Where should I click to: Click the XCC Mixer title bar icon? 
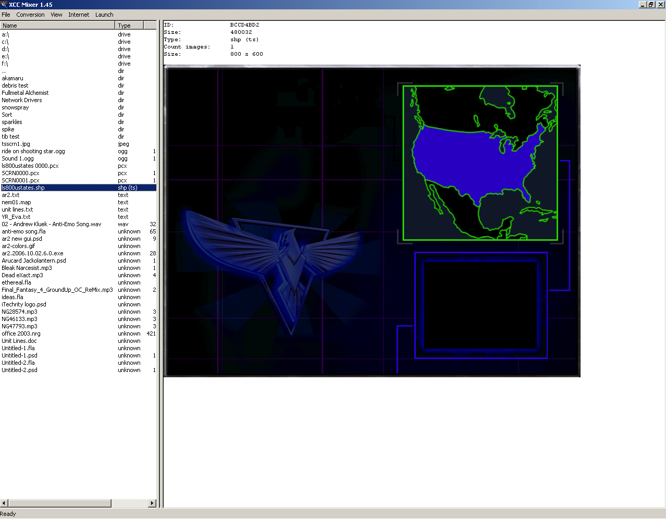pyautogui.click(x=4, y=4)
